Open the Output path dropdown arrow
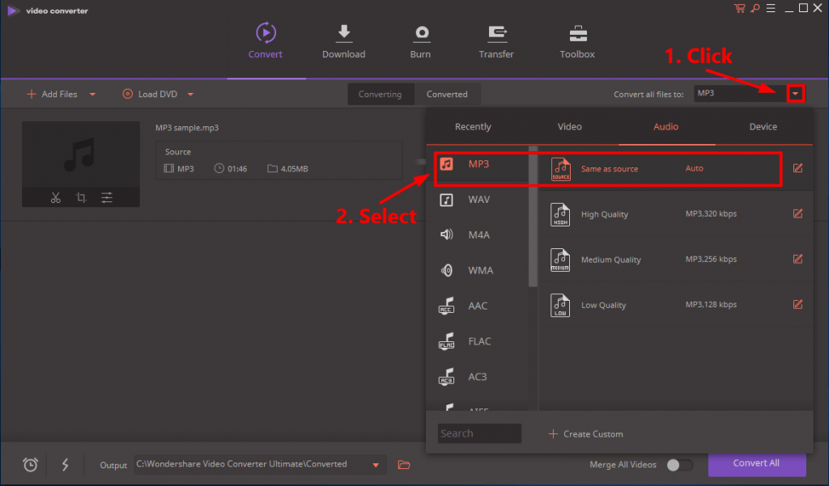Viewport: 829px width, 486px height. click(x=376, y=466)
